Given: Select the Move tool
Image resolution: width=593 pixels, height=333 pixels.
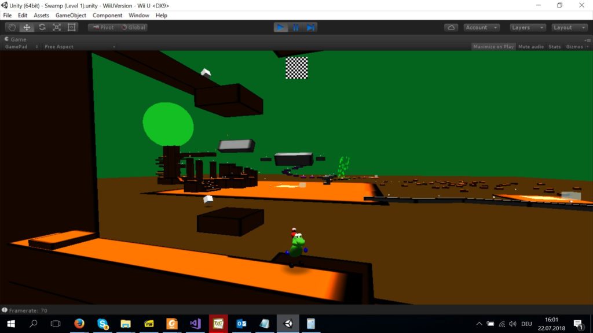Looking at the screenshot, I should click(27, 28).
